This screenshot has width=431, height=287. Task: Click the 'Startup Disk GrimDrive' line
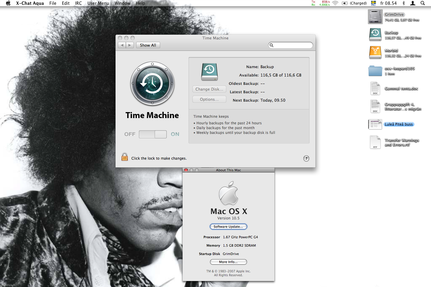219,254
